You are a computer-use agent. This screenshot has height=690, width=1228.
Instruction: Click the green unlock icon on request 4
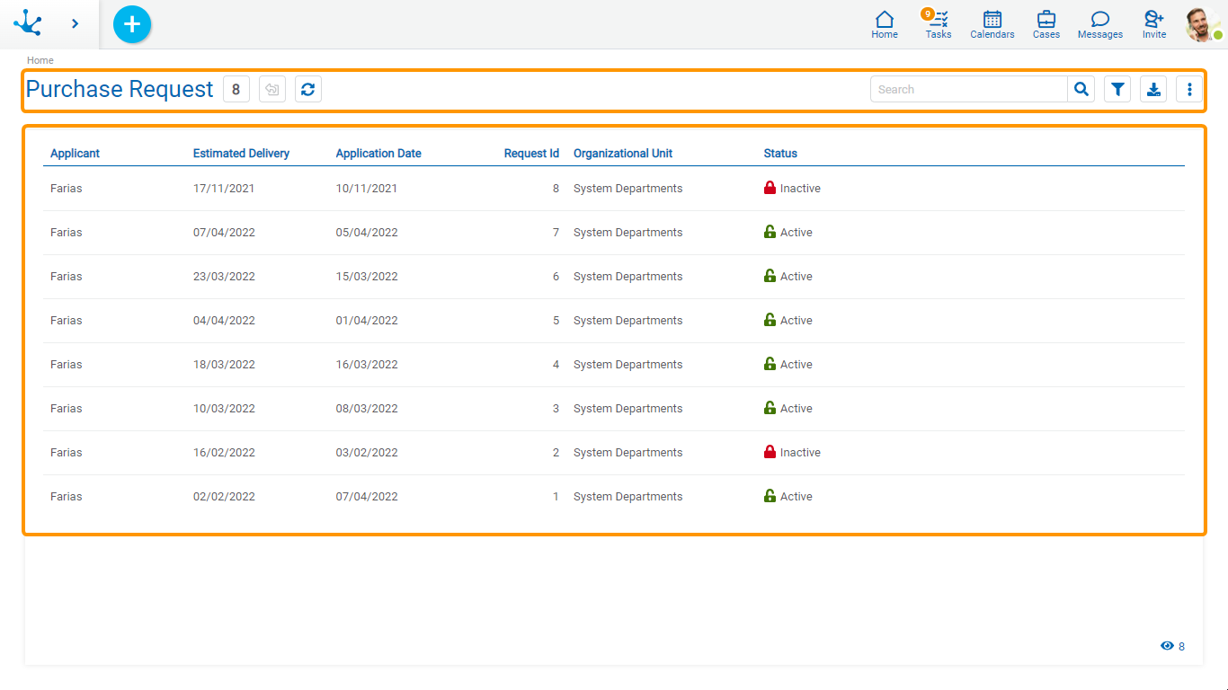(x=770, y=364)
